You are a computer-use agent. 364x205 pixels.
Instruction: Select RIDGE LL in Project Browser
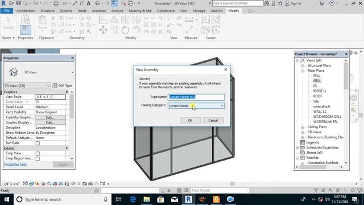(320, 91)
